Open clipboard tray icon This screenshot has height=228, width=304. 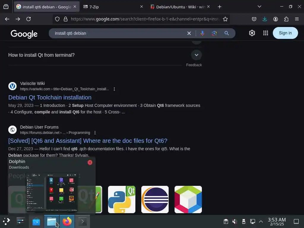(x=226, y=221)
